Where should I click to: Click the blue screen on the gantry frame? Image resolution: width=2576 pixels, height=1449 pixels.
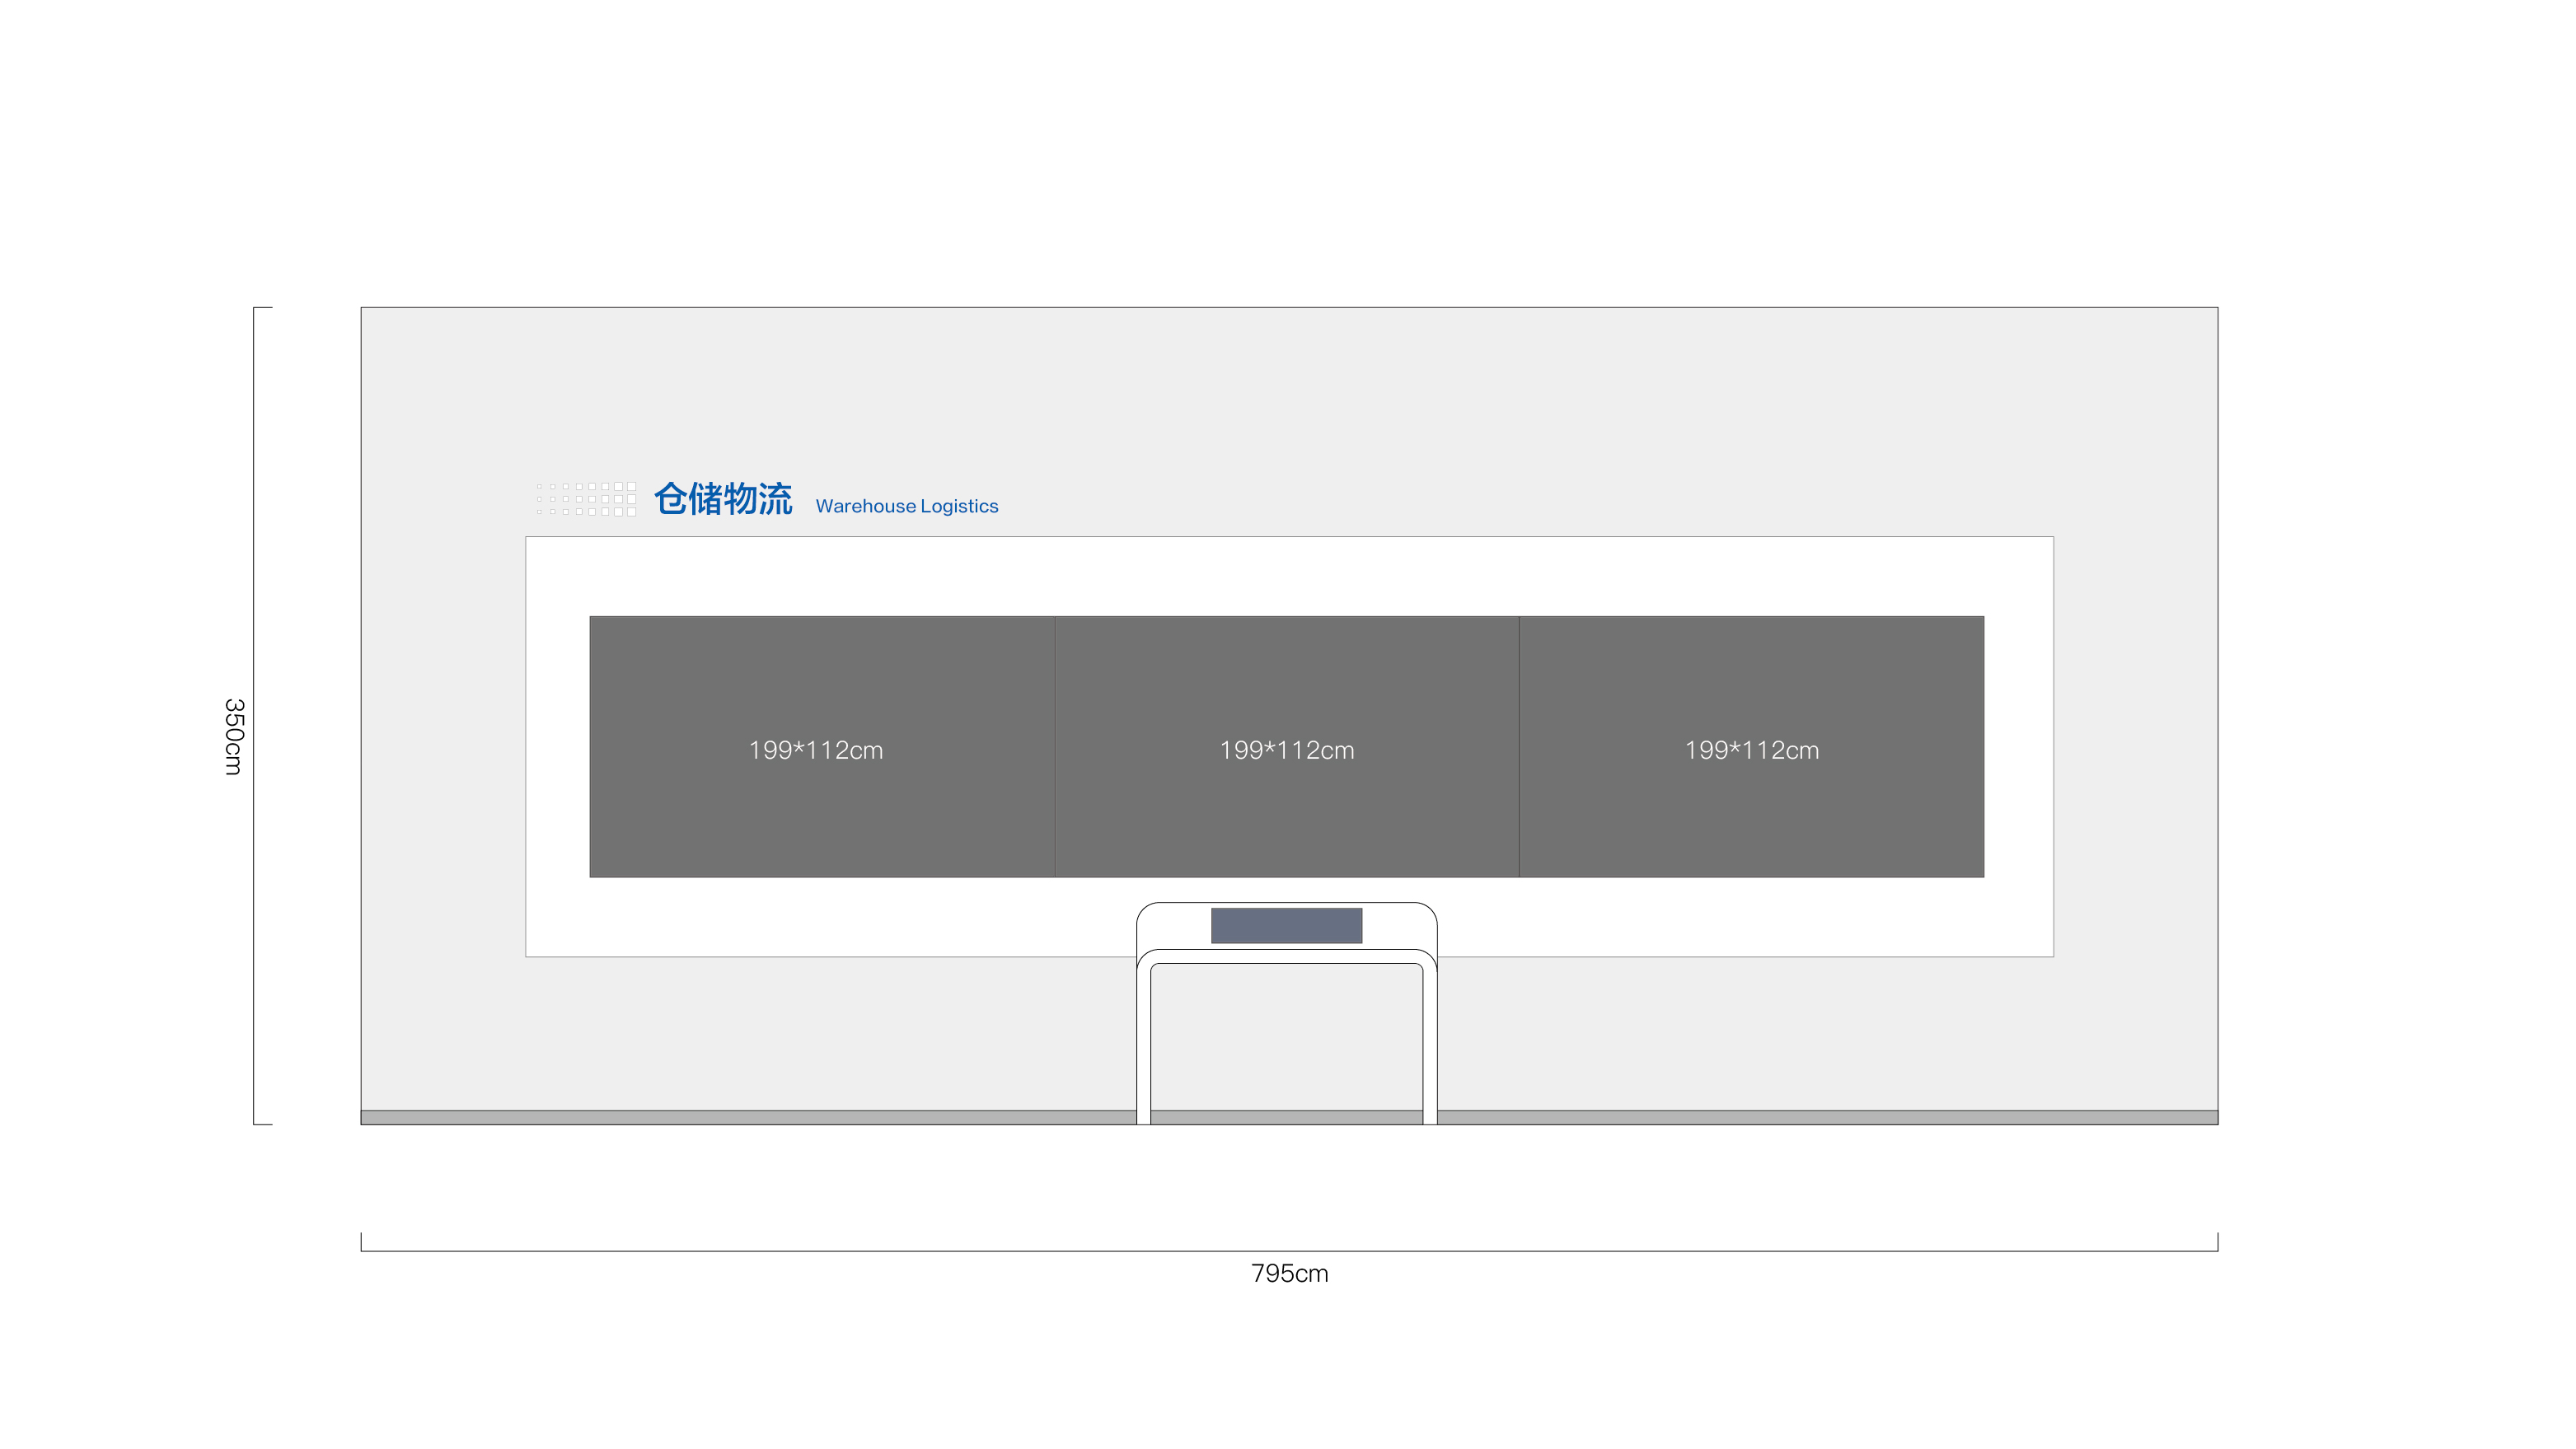click(x=1286, y=924)
